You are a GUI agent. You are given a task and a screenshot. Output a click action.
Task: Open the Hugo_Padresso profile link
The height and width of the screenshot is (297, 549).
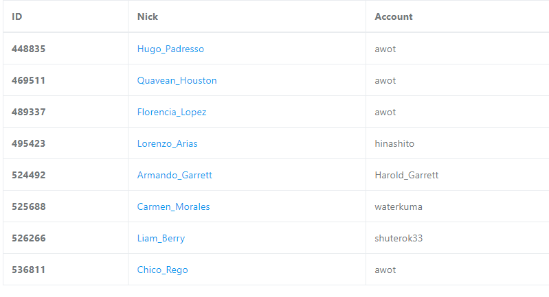click(170, 49)
